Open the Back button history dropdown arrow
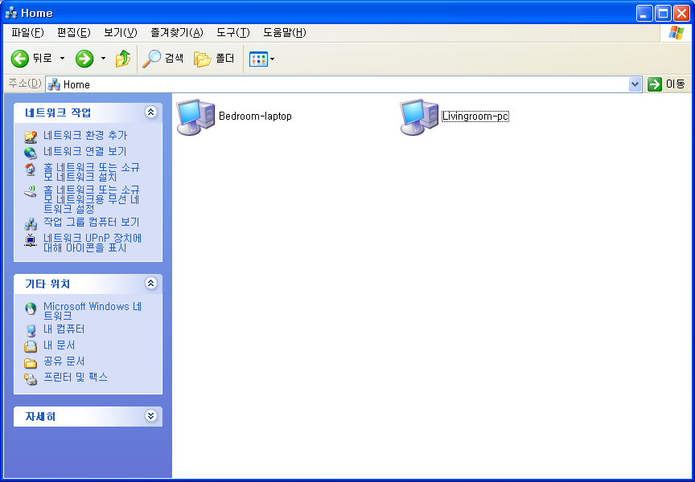This screenshot has height=482, width=695. pyautogui.click(x=62, y=59)
